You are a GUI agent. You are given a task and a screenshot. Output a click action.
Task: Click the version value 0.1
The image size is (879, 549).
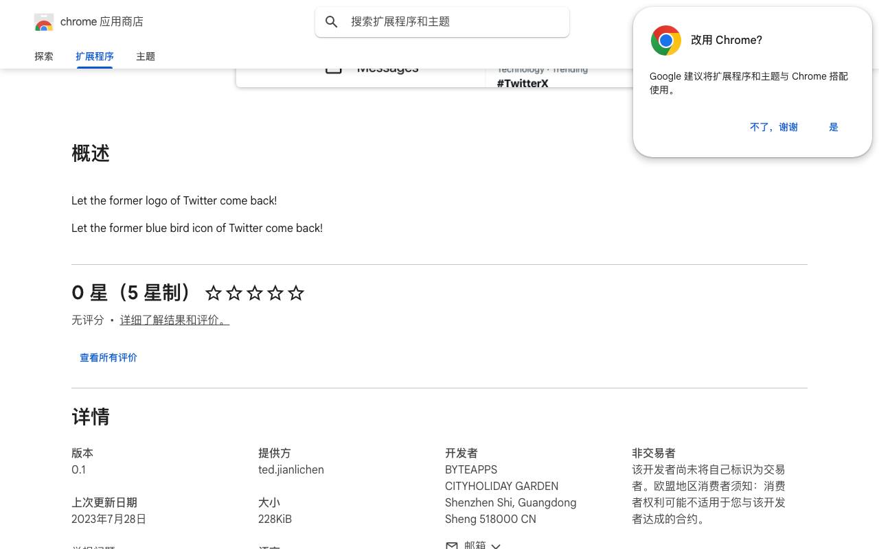pos(78,470)
